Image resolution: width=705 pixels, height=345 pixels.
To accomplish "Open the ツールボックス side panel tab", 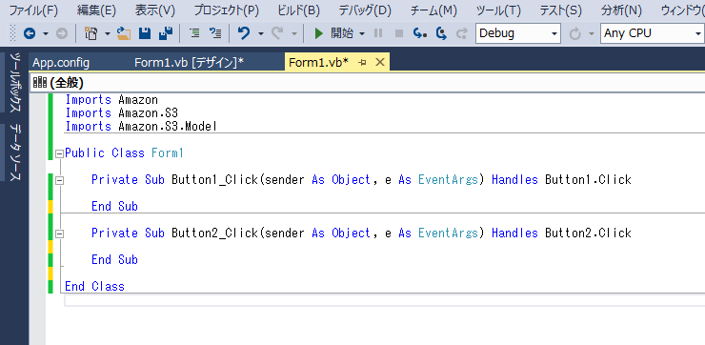I will pos(15,82).
